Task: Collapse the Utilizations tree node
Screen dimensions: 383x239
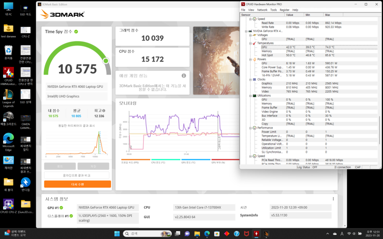Action: tap(250, 96)
